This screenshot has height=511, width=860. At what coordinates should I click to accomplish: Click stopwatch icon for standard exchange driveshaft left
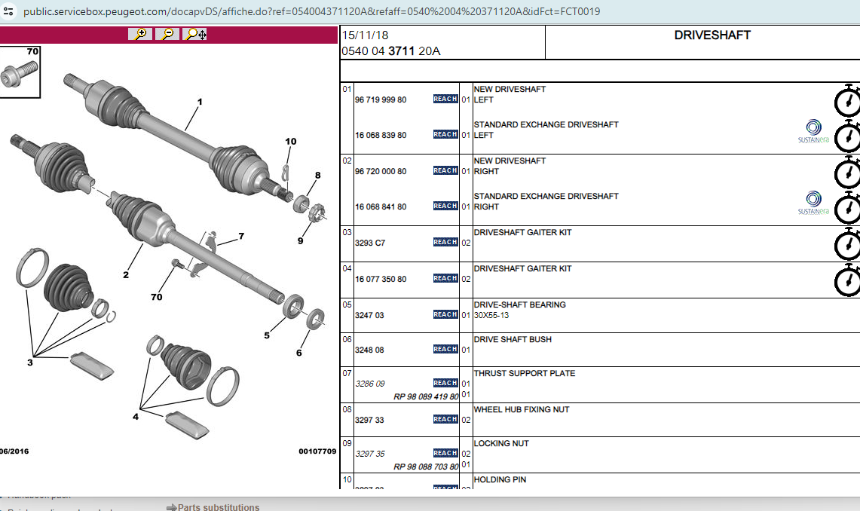click(x=847, y=136)
